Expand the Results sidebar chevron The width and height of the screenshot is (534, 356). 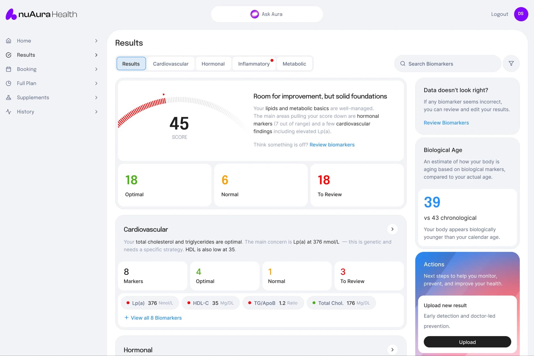(x=96, y=55)
